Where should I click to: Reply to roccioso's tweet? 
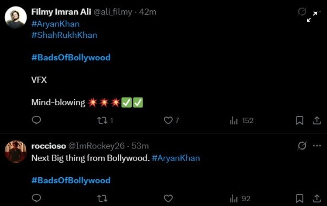(x=36, y=198)
